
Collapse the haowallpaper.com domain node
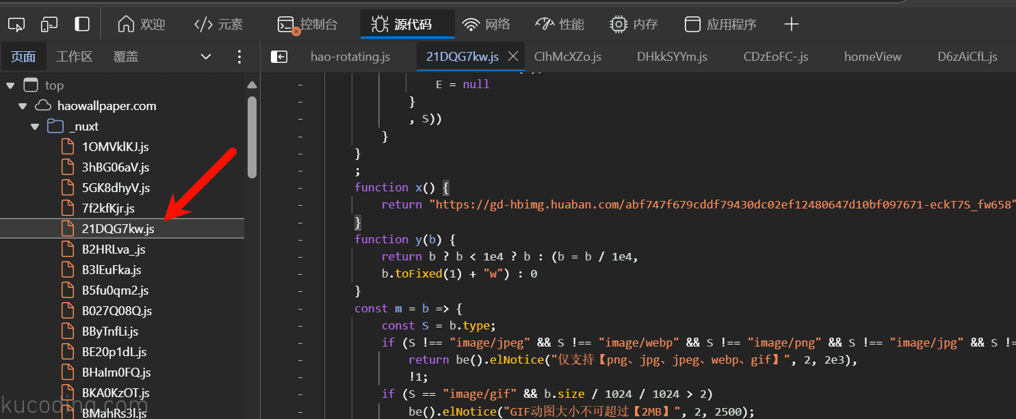[x=23, y=106]
